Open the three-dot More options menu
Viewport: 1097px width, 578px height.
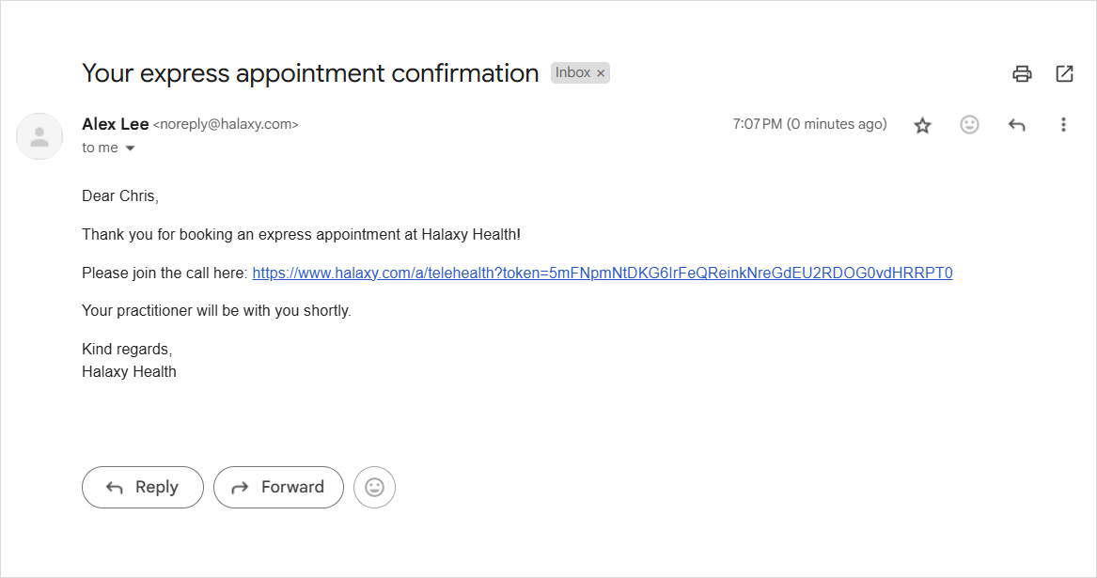pyautogui.click(x=1063, y=125)
